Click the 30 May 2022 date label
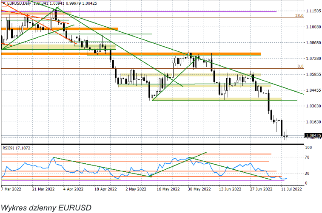Viewport: 322px width, 213px height. 196,190
